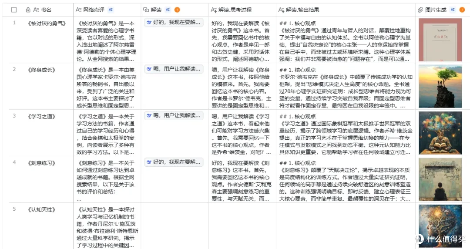The image size is (470, 249).
Task: Click field-type icon on 解读.输出结果 header
Action: (281, 10)
